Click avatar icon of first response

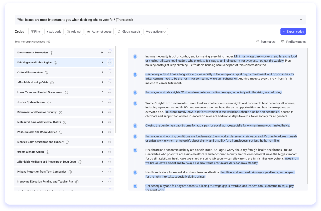tap(135, 57)
